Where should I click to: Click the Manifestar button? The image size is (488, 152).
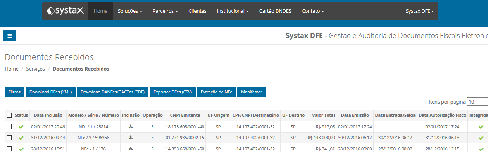click(x=252, y=92)
